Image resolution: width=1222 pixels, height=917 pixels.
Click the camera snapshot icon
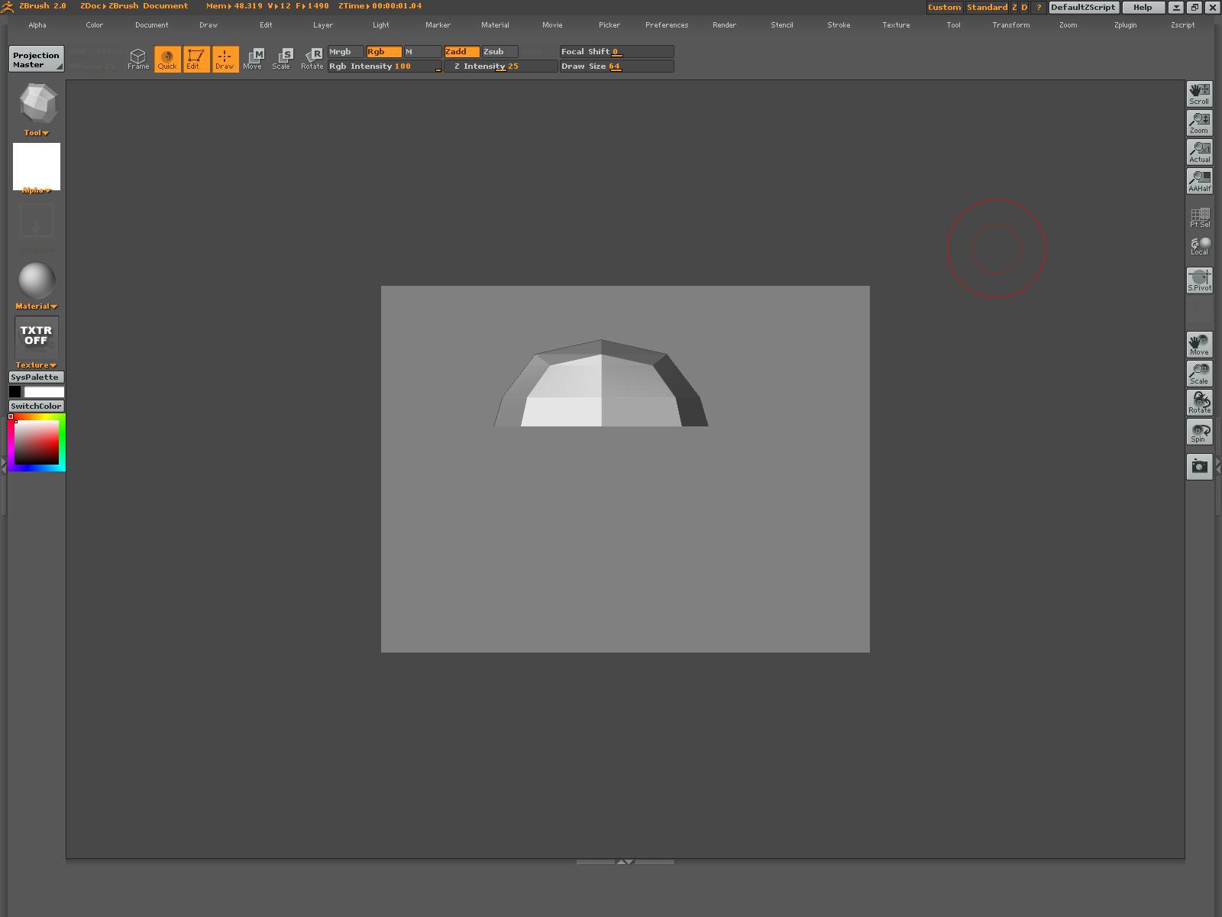1199,467
